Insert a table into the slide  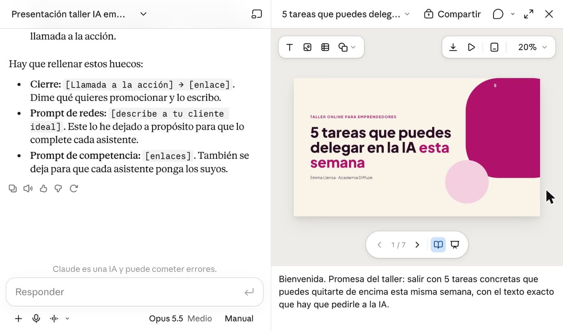(325, 47)
